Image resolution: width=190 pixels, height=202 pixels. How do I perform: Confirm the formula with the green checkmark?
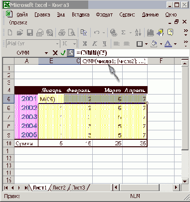point(63,53)
